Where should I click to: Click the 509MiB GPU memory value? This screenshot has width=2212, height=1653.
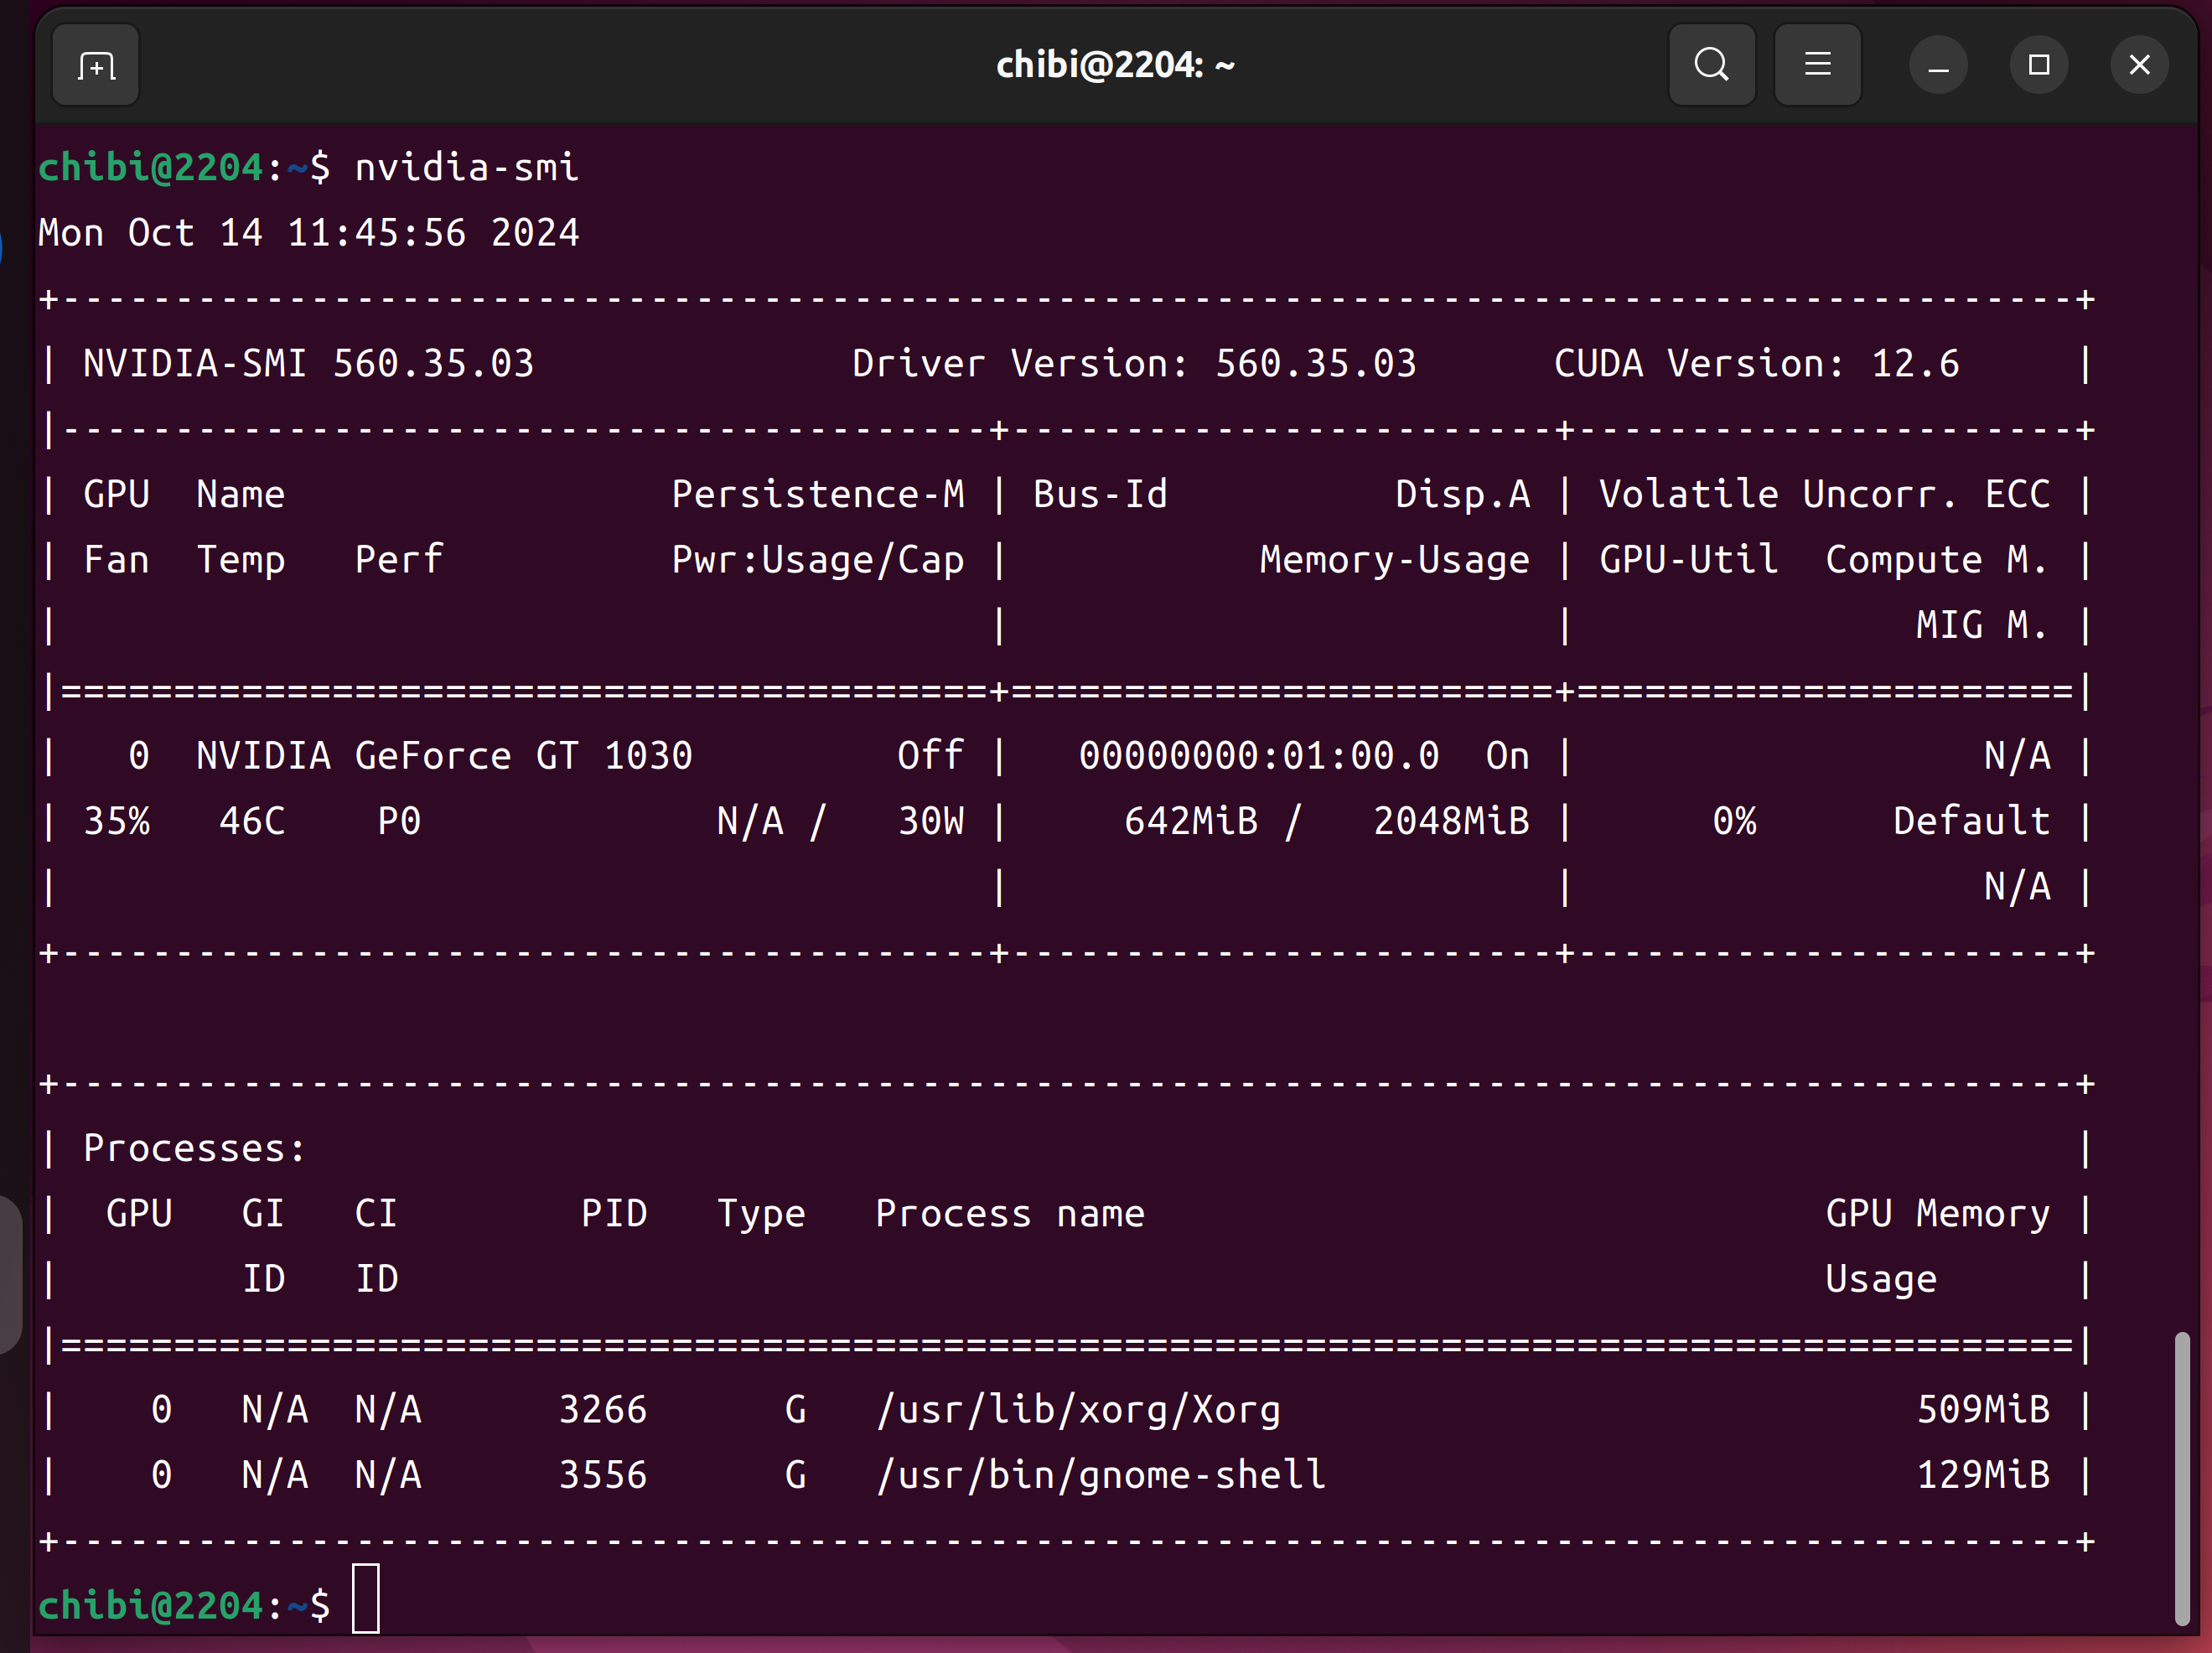point(1983,1410)
